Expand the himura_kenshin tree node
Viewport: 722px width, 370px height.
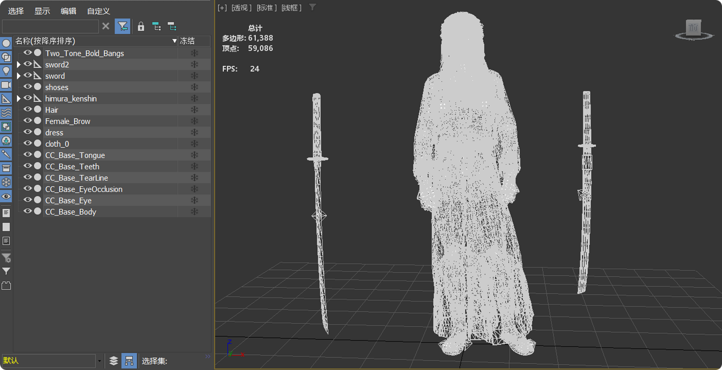pyautogui.click(x=19, y=99)
